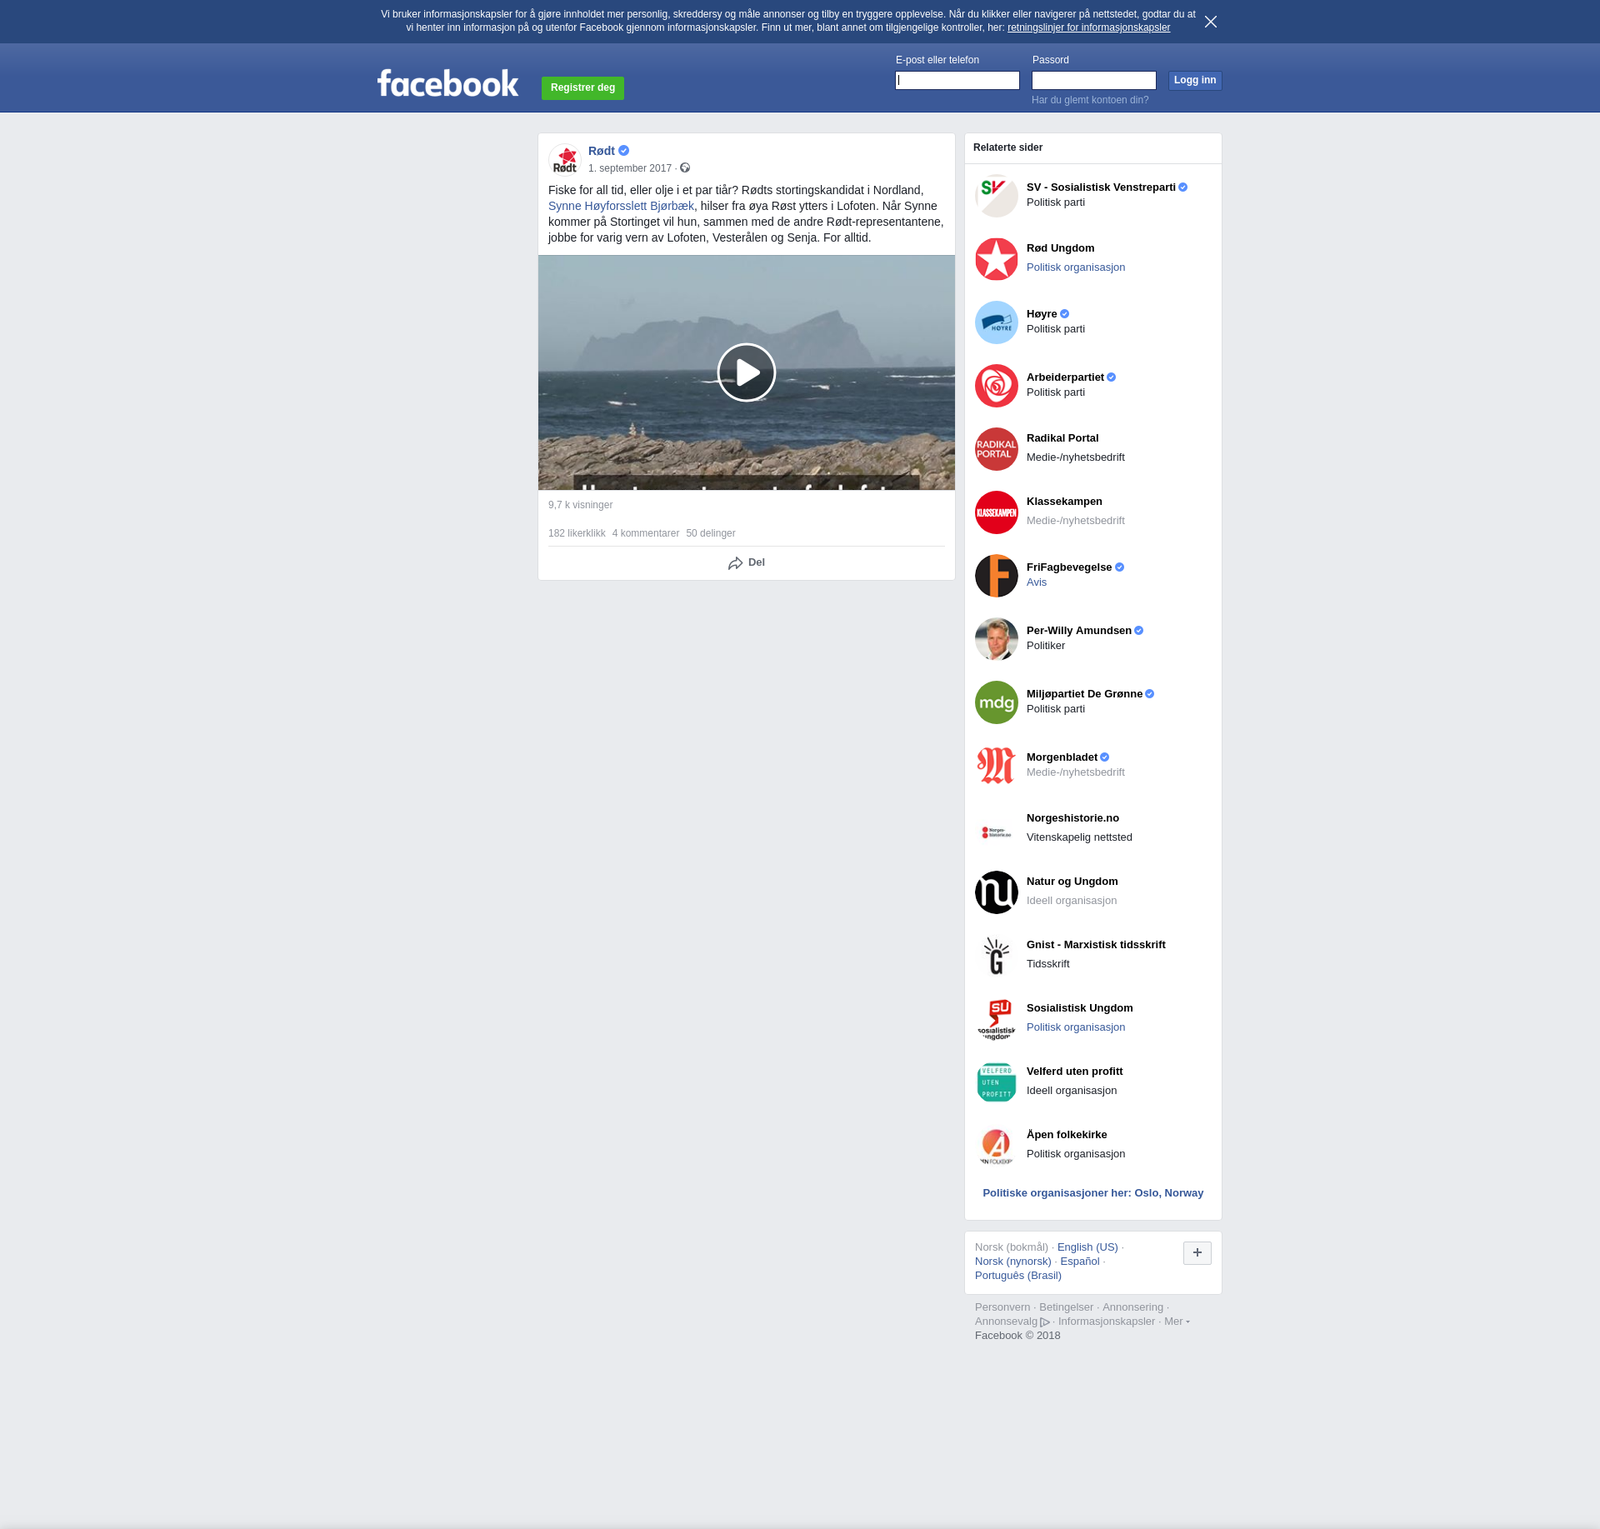Click the Arbeiderpartiet rose logo

(996, 386)
